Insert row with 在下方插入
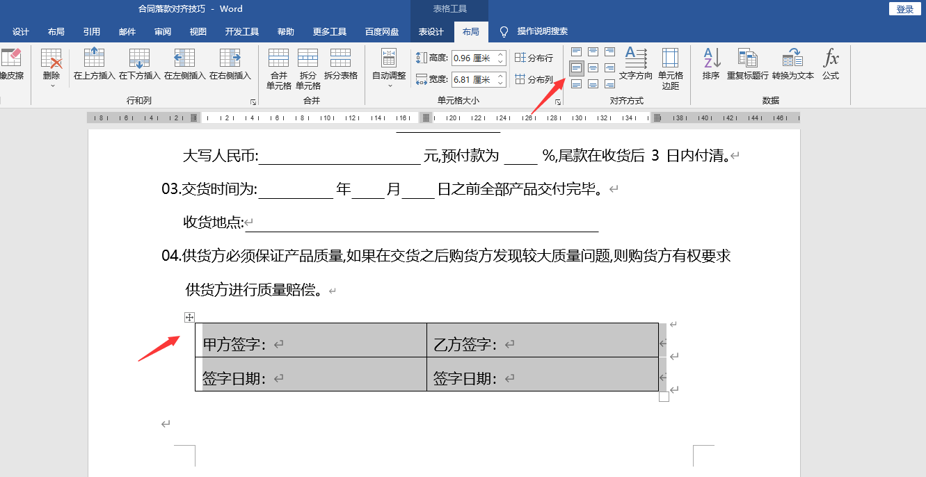 [139, 65]
